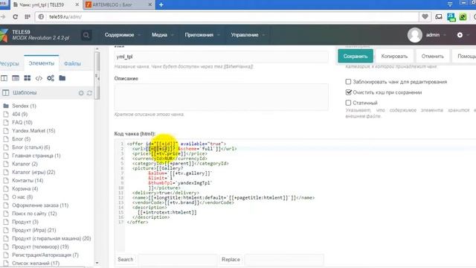Open the settings gear icon in header
The image size is (476, 268).
(x=460, y=35)
